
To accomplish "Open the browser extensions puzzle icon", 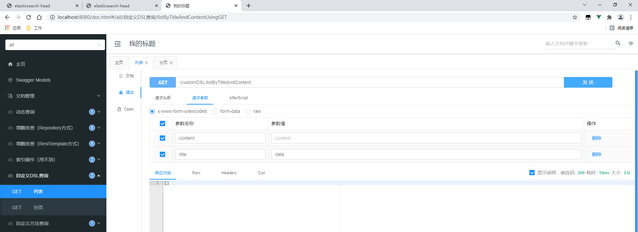I will click(609, 17).
